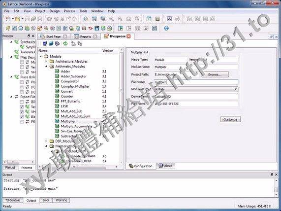Click the Zoom In magnifier icon
Screen dimensions: 281x211
[x=112, y=19]
